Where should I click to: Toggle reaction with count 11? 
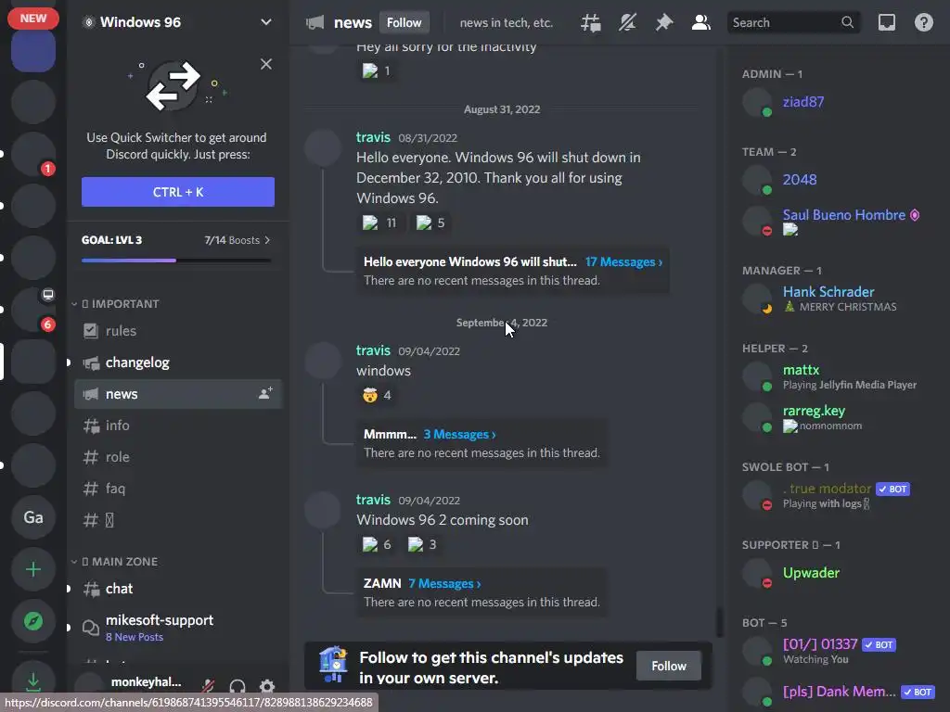click(x=379, y=222)
